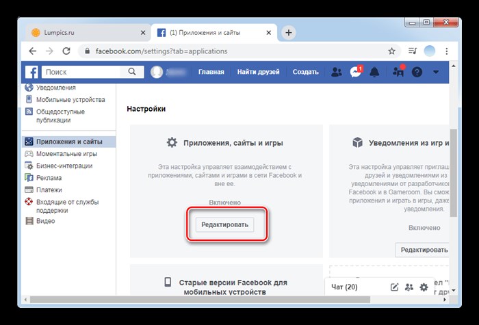Select Приложения и сайты in sidebar

69,142
